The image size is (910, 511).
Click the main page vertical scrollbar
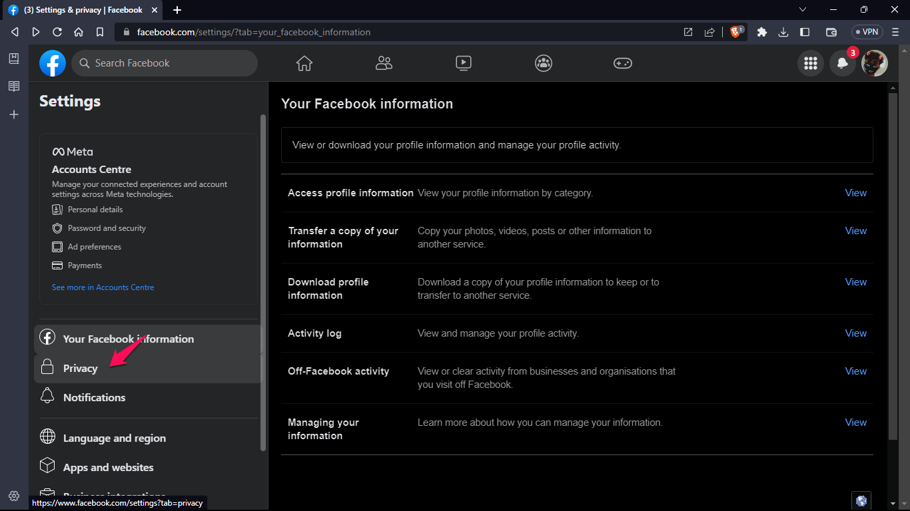click(893, 266)
